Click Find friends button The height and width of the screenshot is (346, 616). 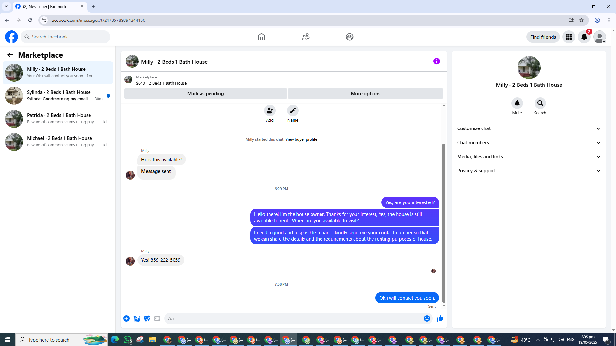(x=543, y=37)
